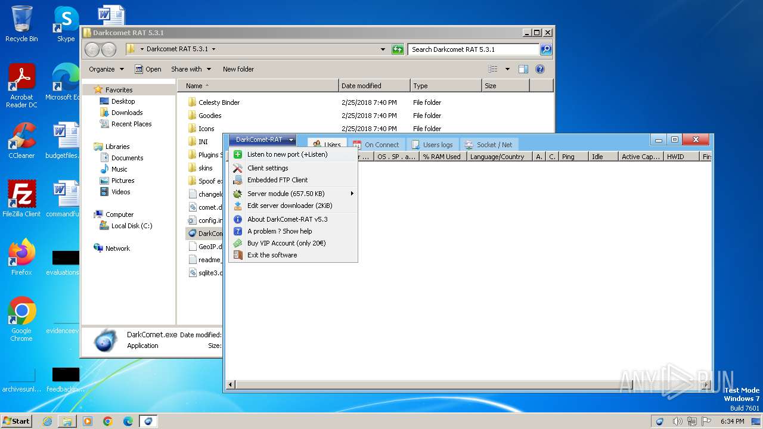The width and height of the screenshot is (763, 429).
Task: Click the Exit door icon
Action: point(238,255)
